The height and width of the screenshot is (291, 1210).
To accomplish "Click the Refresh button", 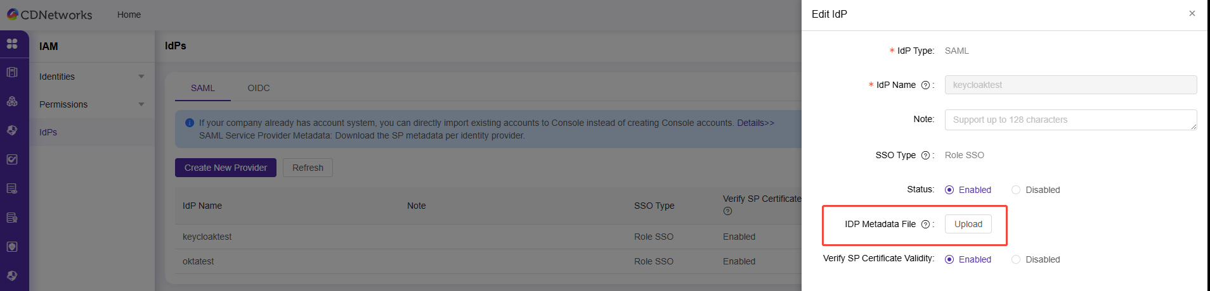I will (x=308, y=168).
